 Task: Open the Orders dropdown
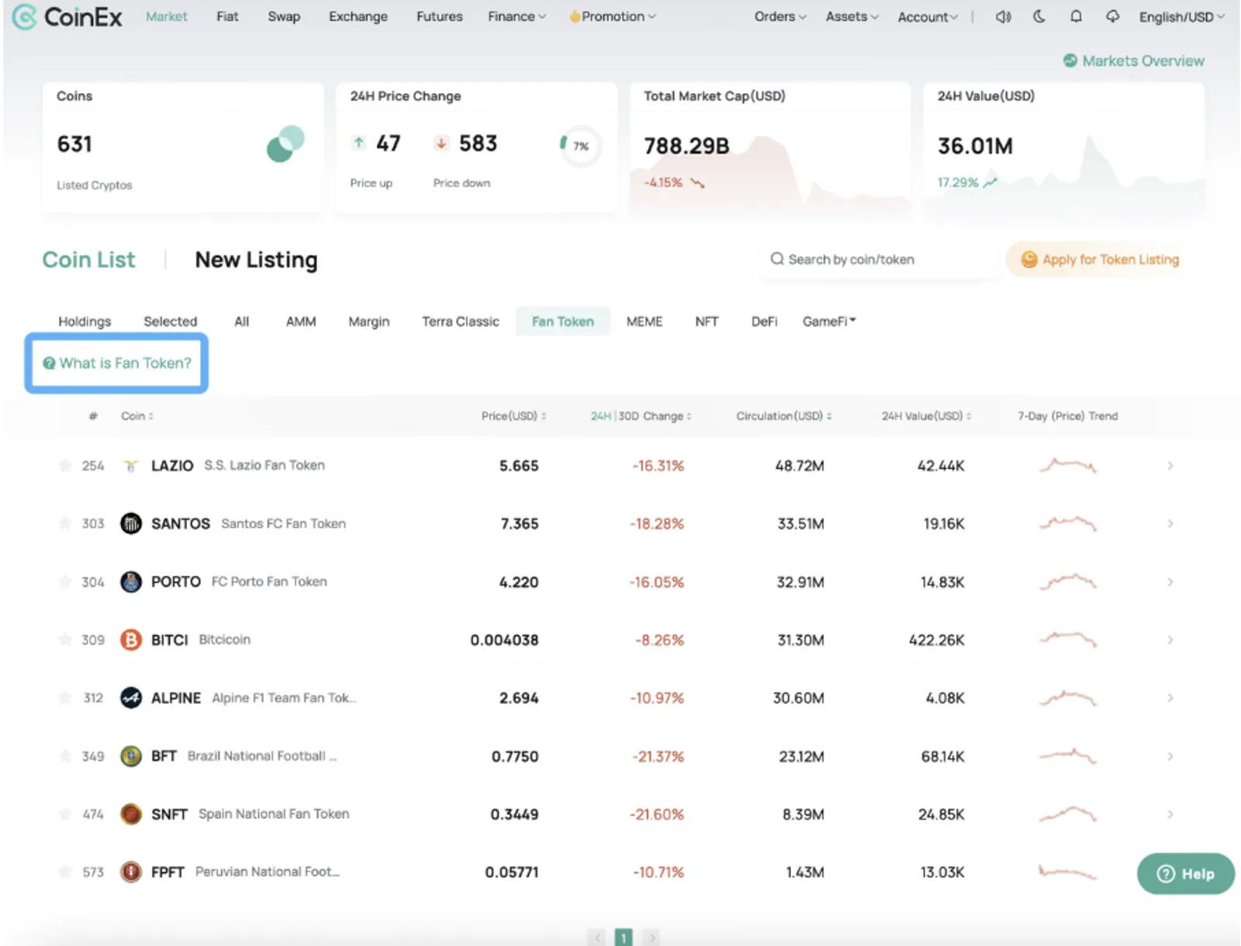[x=780, y=16]
